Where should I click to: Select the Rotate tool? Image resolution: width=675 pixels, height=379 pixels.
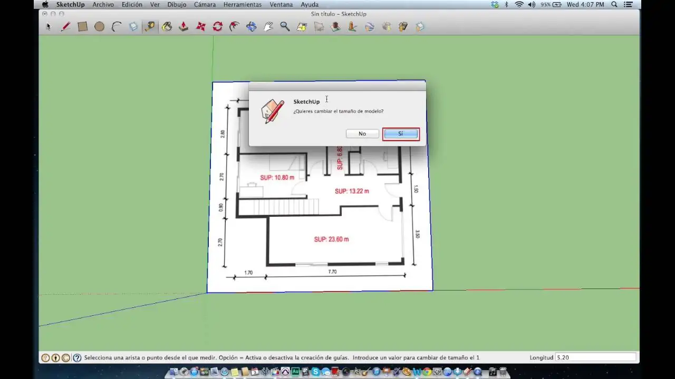[217, 26]
